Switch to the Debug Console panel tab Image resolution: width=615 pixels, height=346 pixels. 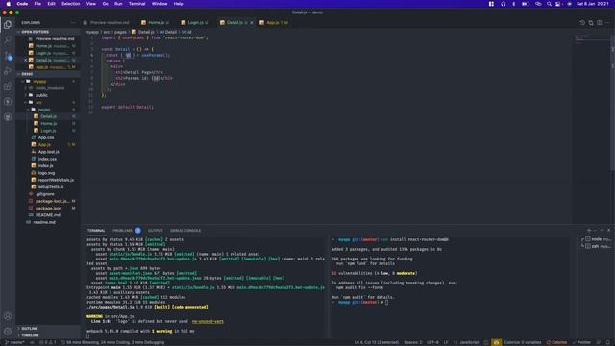[185, 231]
